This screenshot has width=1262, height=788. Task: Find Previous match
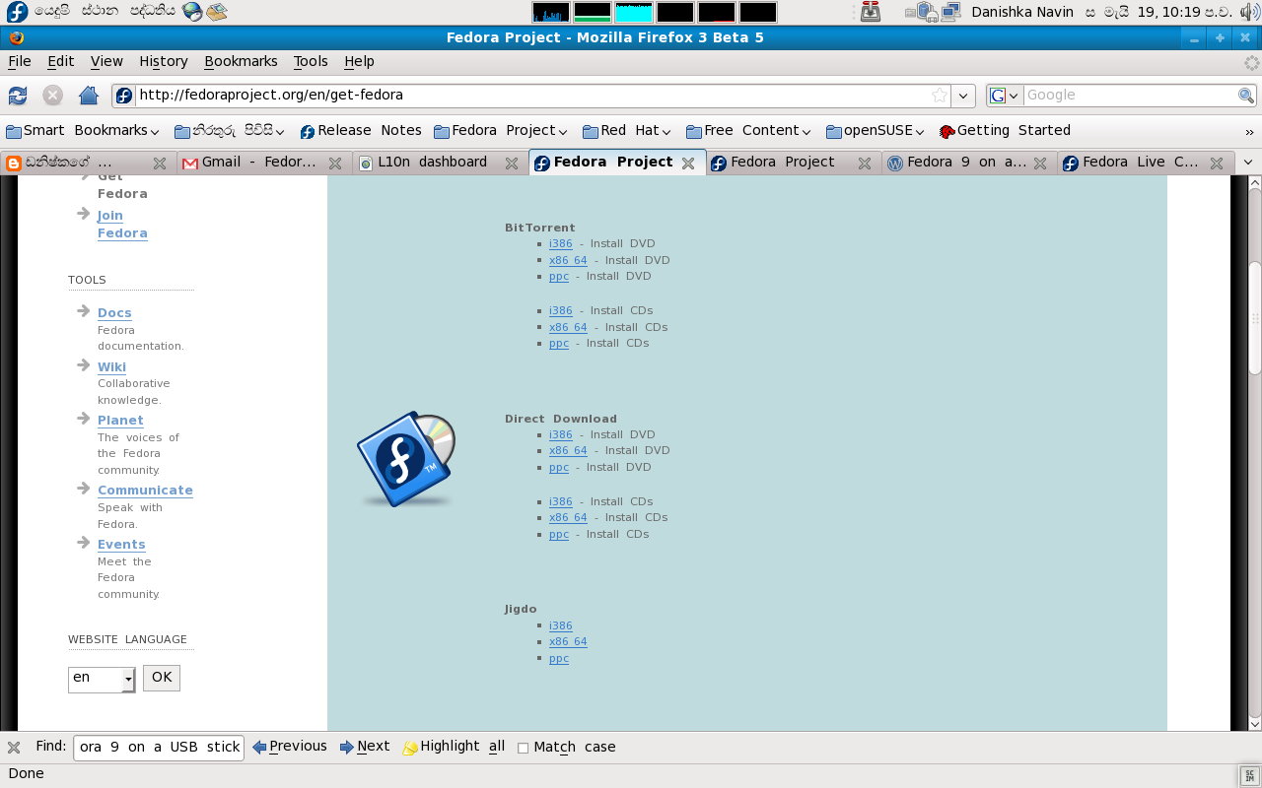(x=290, y=747)
